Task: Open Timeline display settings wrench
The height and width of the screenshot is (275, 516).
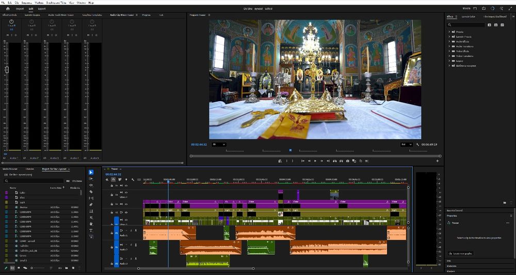Action: [x=133, y=180]
